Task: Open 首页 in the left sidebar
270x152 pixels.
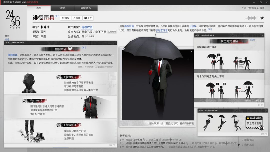Action: (7, 36)
